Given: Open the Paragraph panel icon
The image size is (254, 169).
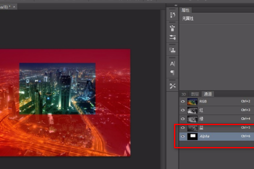Looking at the screenshot, I should [x=173, y=72].
